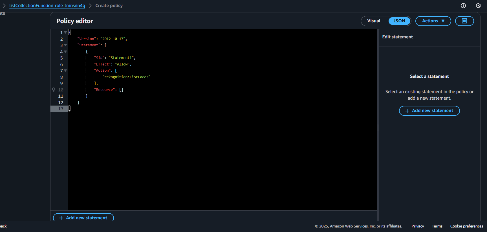Image resolution: width=487 pixels, height=232 pixels.
Task: Select line number 13 in the gutter
Action: [x=61, y=109]
